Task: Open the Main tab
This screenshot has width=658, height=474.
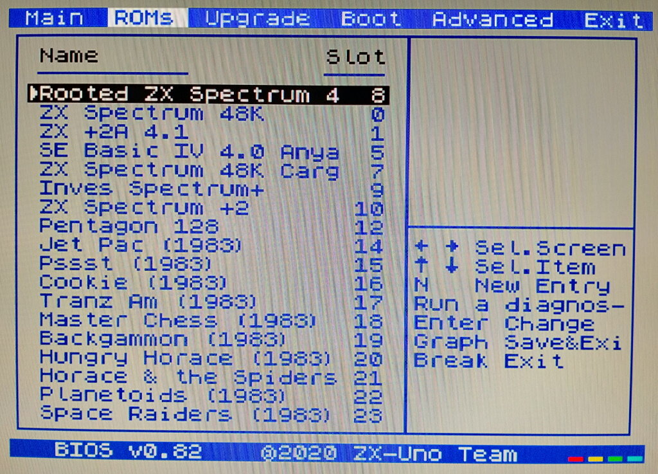Action: click(55, 18)
